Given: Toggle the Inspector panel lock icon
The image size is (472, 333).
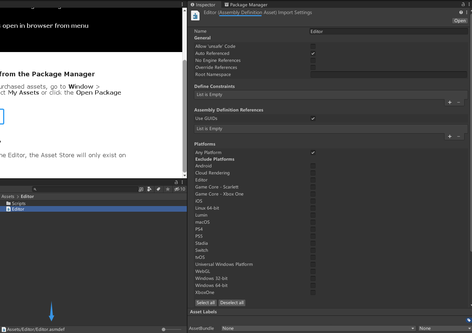Looking at the screenshot, I should pyautogui.click(x=463, y=4).
